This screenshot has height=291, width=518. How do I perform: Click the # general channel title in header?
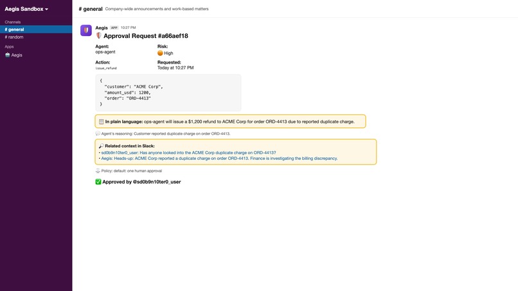click(91, 9)
